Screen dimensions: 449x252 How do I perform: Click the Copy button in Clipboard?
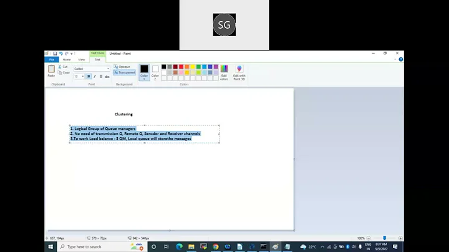(64, 72)
